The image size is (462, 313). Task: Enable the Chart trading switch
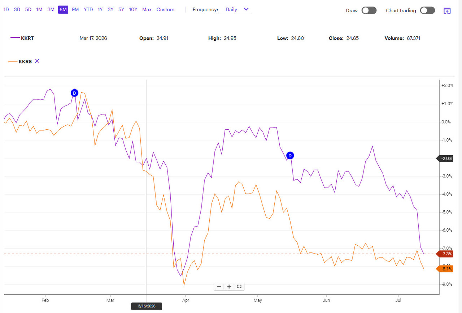click(427, 10)
